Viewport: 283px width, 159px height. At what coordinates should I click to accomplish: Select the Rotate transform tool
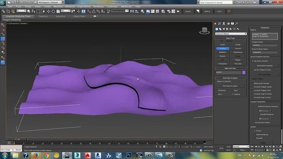[53, 11]
